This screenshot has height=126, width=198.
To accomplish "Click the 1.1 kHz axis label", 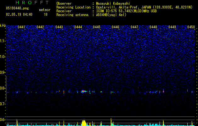I will point(3,41).
